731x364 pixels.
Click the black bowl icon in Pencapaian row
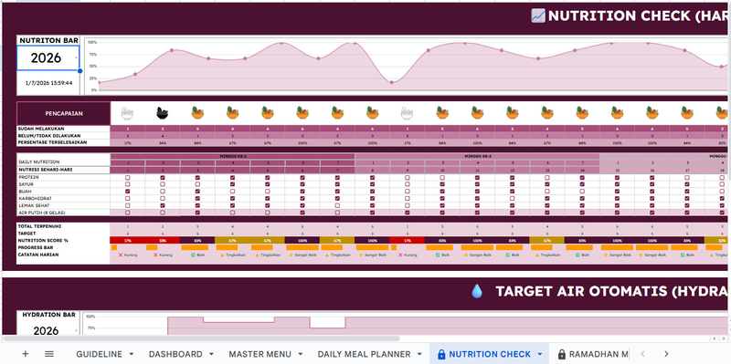163,112
